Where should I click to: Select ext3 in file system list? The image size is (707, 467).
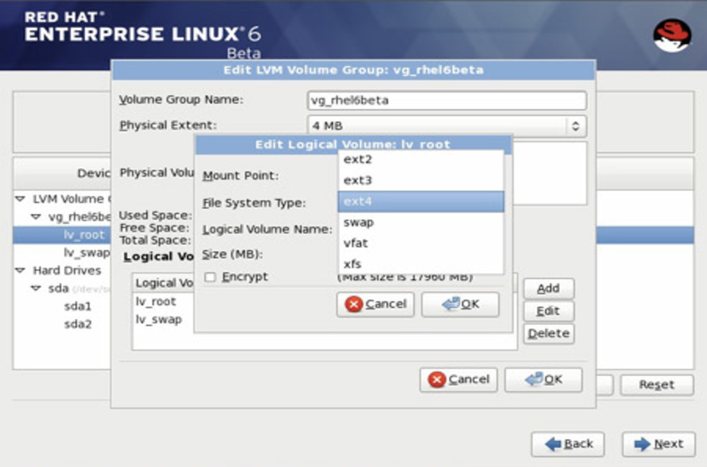point(421,181)
